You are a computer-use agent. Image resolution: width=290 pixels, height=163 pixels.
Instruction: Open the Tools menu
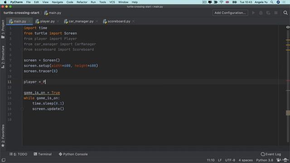pyautogui.click(x=102, y=2)
